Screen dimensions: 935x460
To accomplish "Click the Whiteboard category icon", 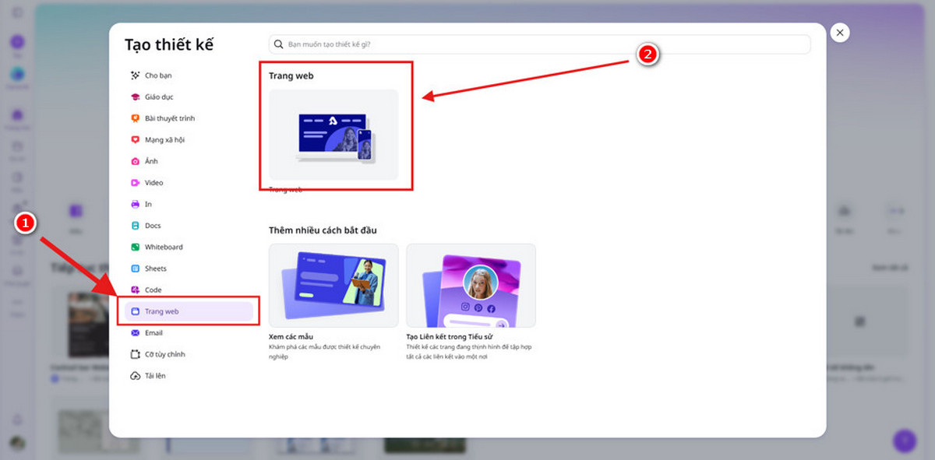I will 136,247.
